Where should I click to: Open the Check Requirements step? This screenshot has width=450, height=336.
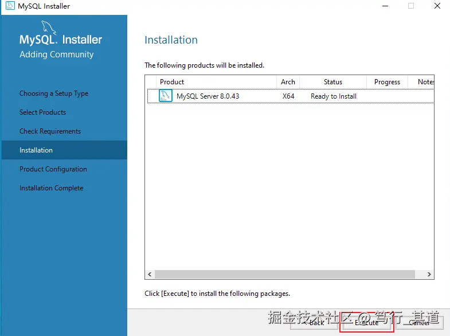tap(50, 131)
